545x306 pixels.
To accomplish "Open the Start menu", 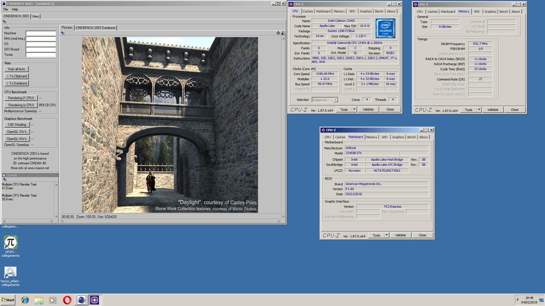I will (8, 300).
